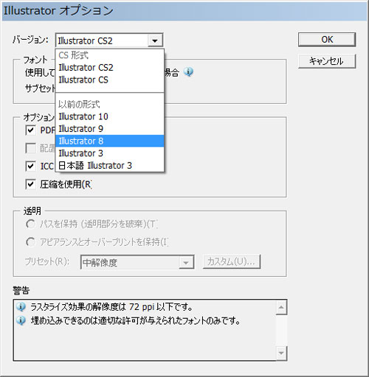Open the バージョン dropdown arrow
The image size is (369, 377).
(155, 40)
